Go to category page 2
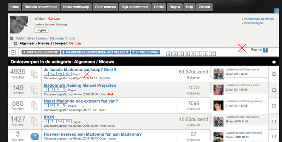 click(x=169, y=54)
